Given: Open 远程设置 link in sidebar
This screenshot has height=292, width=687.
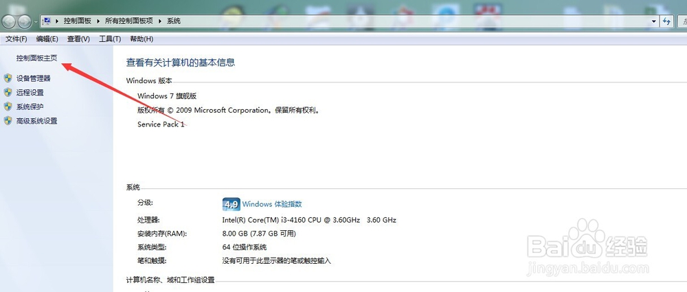Looking at the screenshot, I should click(30, 93).
